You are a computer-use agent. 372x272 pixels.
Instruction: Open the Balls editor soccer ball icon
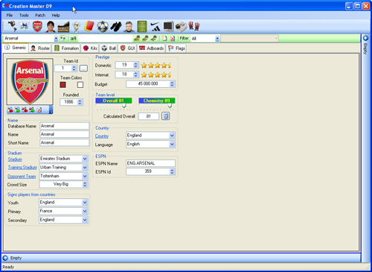[x=103, y=26]
